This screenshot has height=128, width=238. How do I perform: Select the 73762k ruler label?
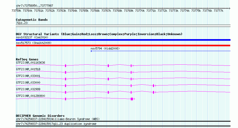point(50,11)
